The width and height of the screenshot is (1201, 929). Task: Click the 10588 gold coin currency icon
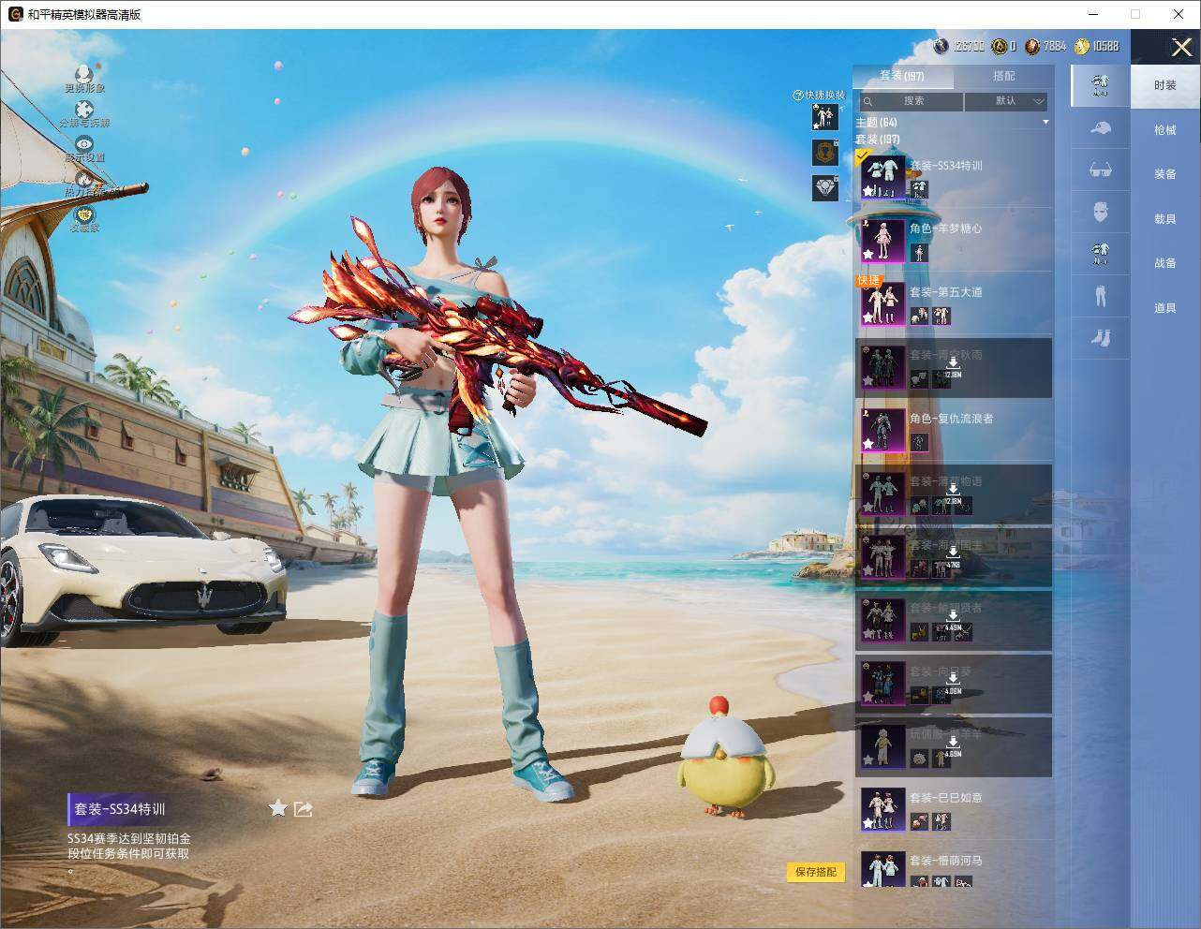point(1082,46)
